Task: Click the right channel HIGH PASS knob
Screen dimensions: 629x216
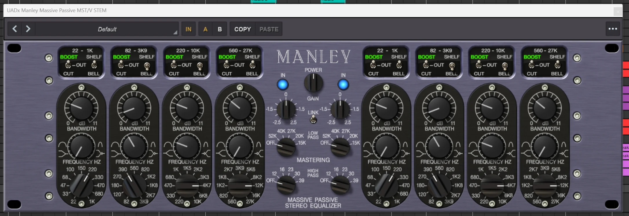Action: click(340, 184)
